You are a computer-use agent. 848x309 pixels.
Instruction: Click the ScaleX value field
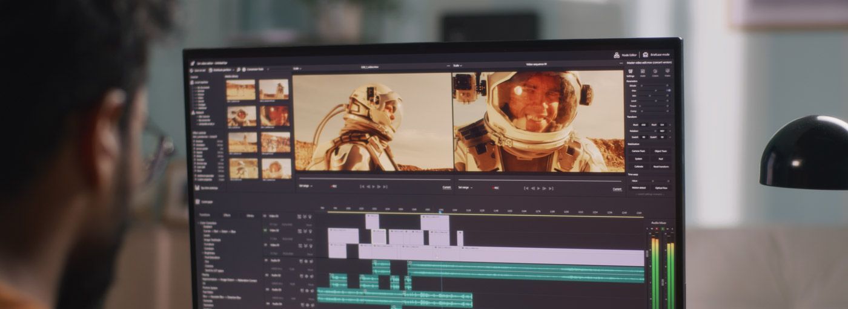644,137
